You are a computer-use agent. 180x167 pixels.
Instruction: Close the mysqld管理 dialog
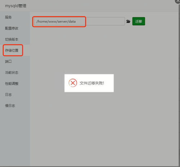click(x=177, y=1)
